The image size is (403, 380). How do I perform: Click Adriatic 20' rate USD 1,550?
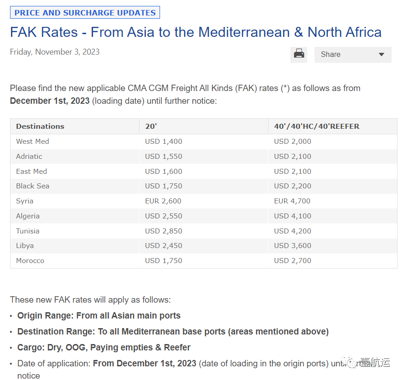[164, 156]
